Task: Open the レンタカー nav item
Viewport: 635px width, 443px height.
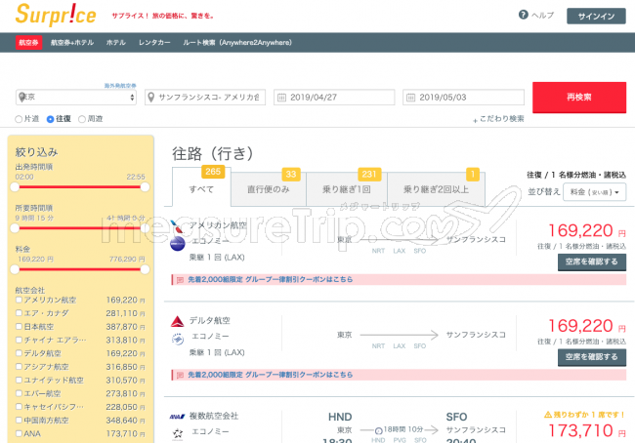Action: [x=154, y=43]
